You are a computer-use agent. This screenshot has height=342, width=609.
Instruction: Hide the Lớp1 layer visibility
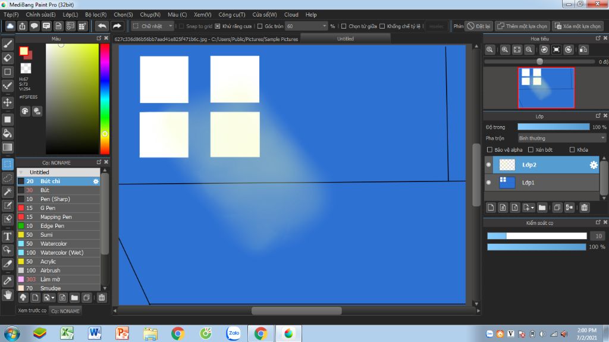[489, 182]
